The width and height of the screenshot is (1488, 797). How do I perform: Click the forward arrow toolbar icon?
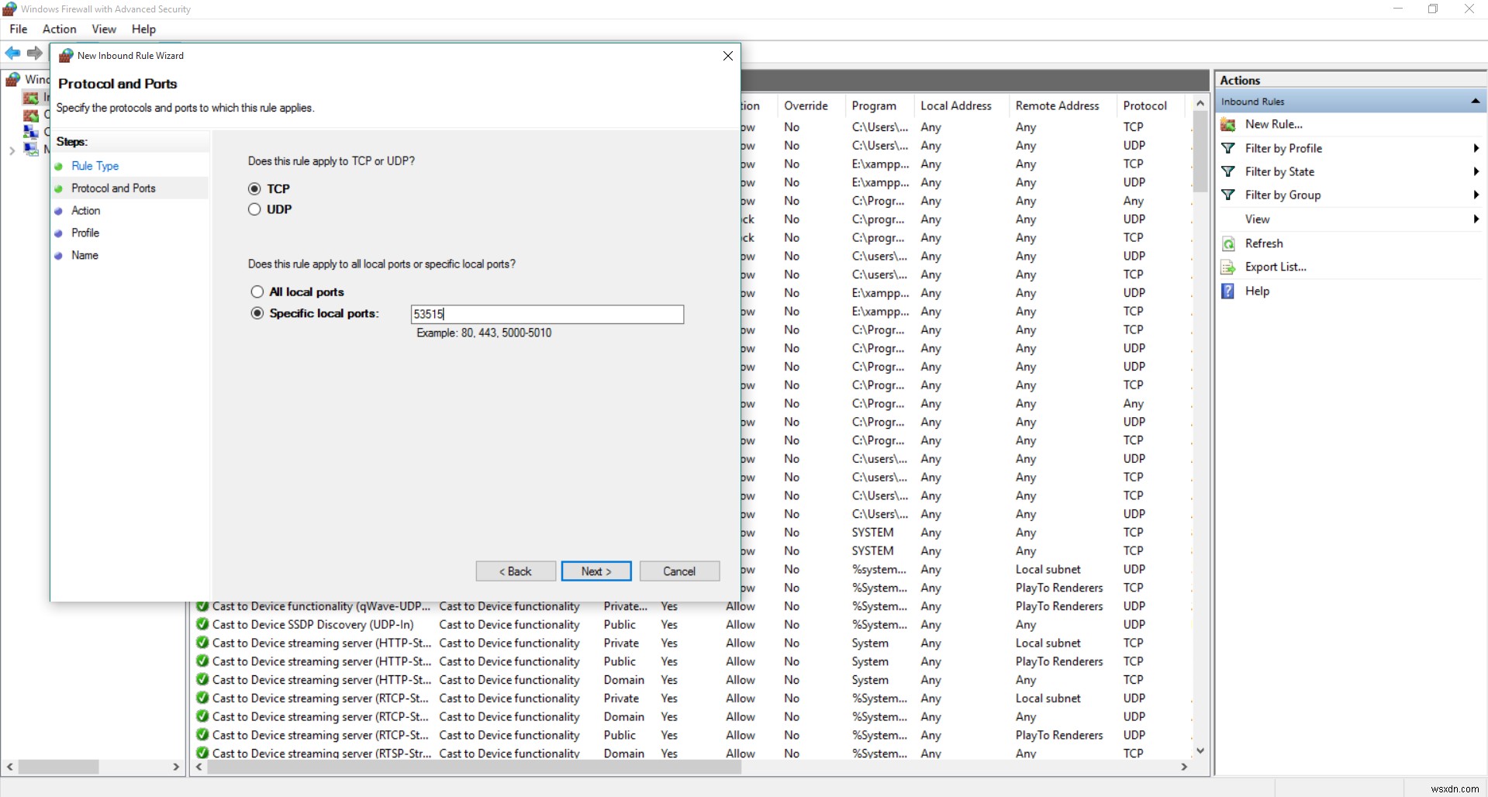35,53
